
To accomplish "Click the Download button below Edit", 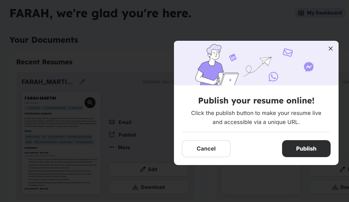I will [149, 187].
